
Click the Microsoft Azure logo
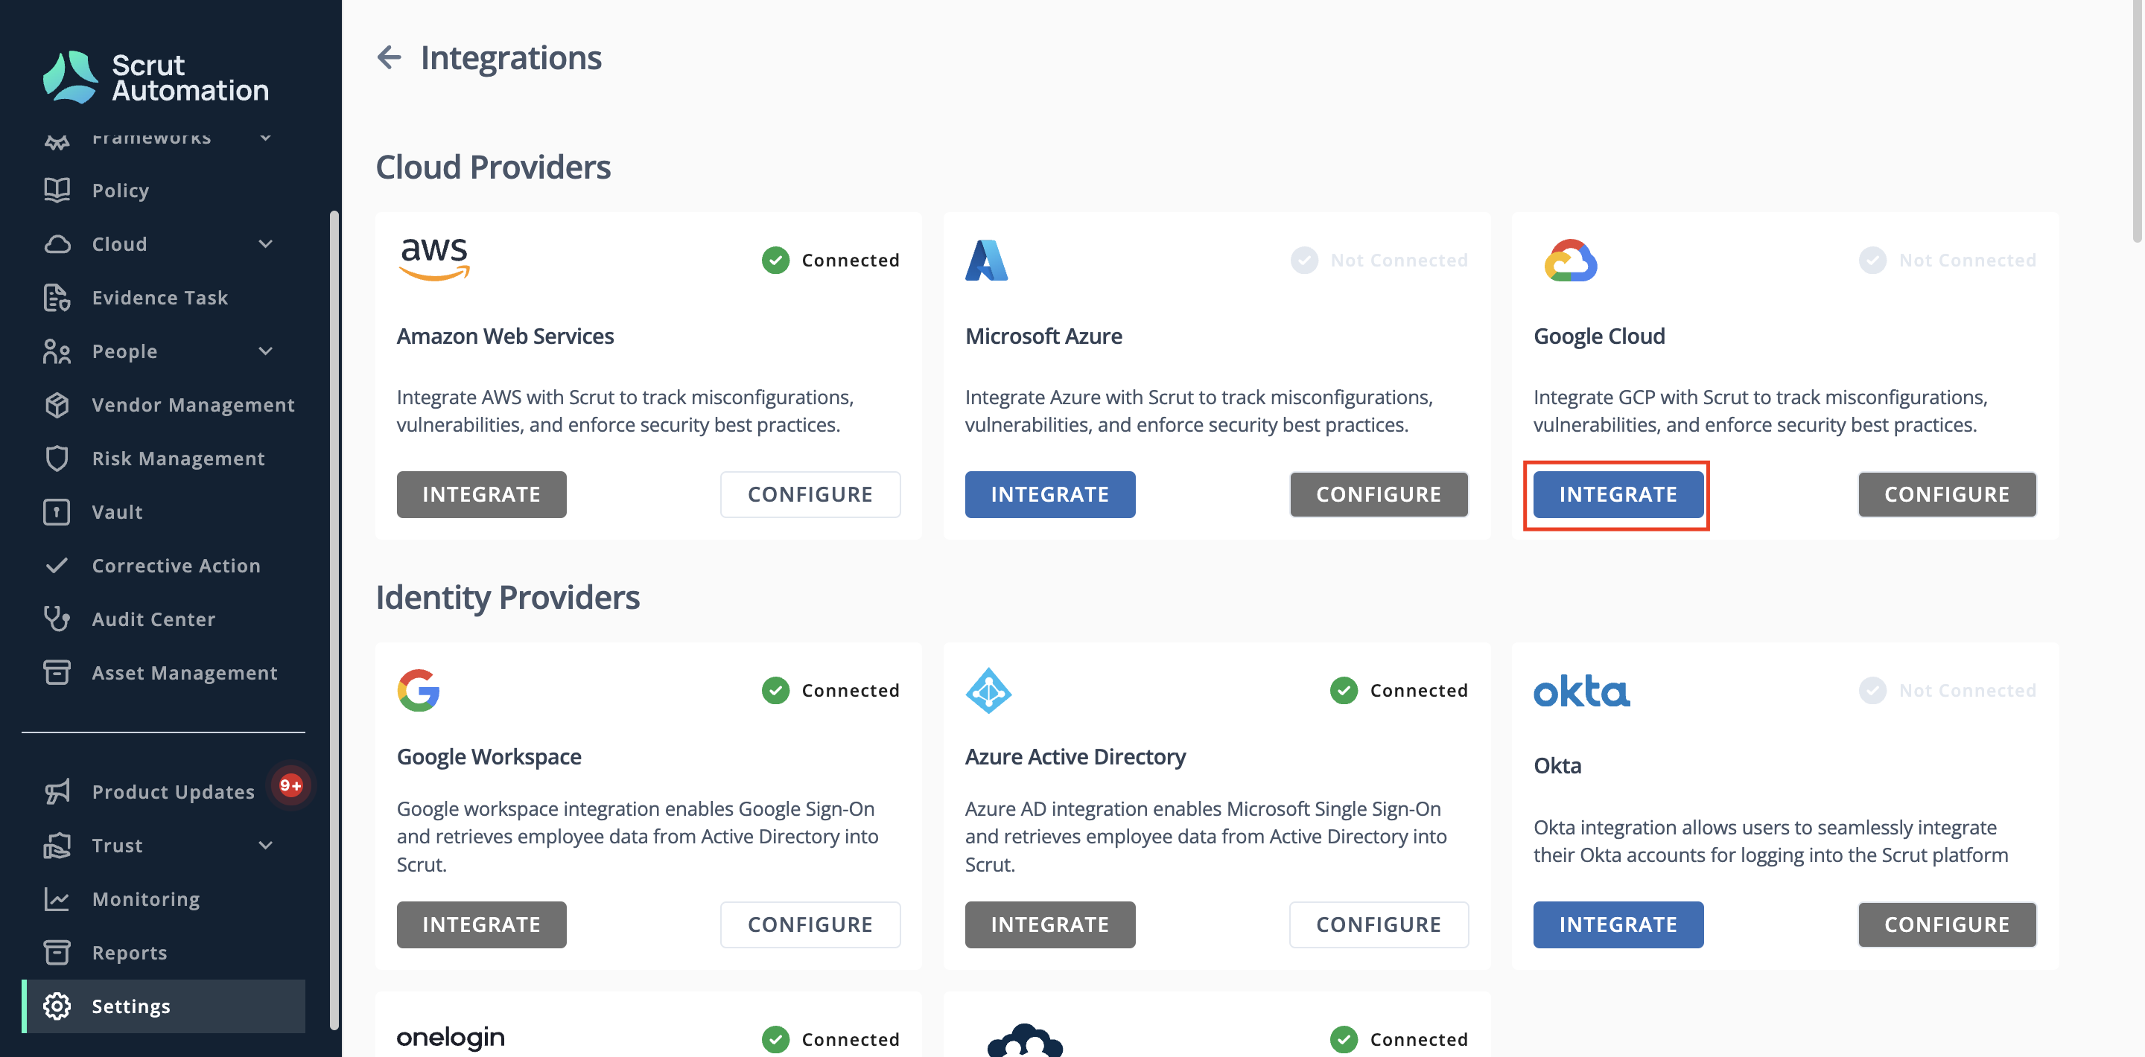coord(987,260)
